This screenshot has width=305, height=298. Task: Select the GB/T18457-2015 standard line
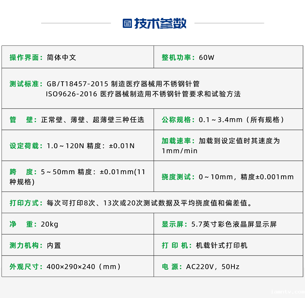pyautogui.click(x=123, y=84)
